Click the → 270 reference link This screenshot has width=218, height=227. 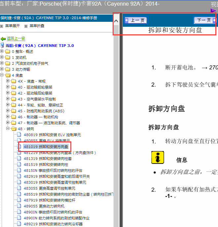(210, 67)
